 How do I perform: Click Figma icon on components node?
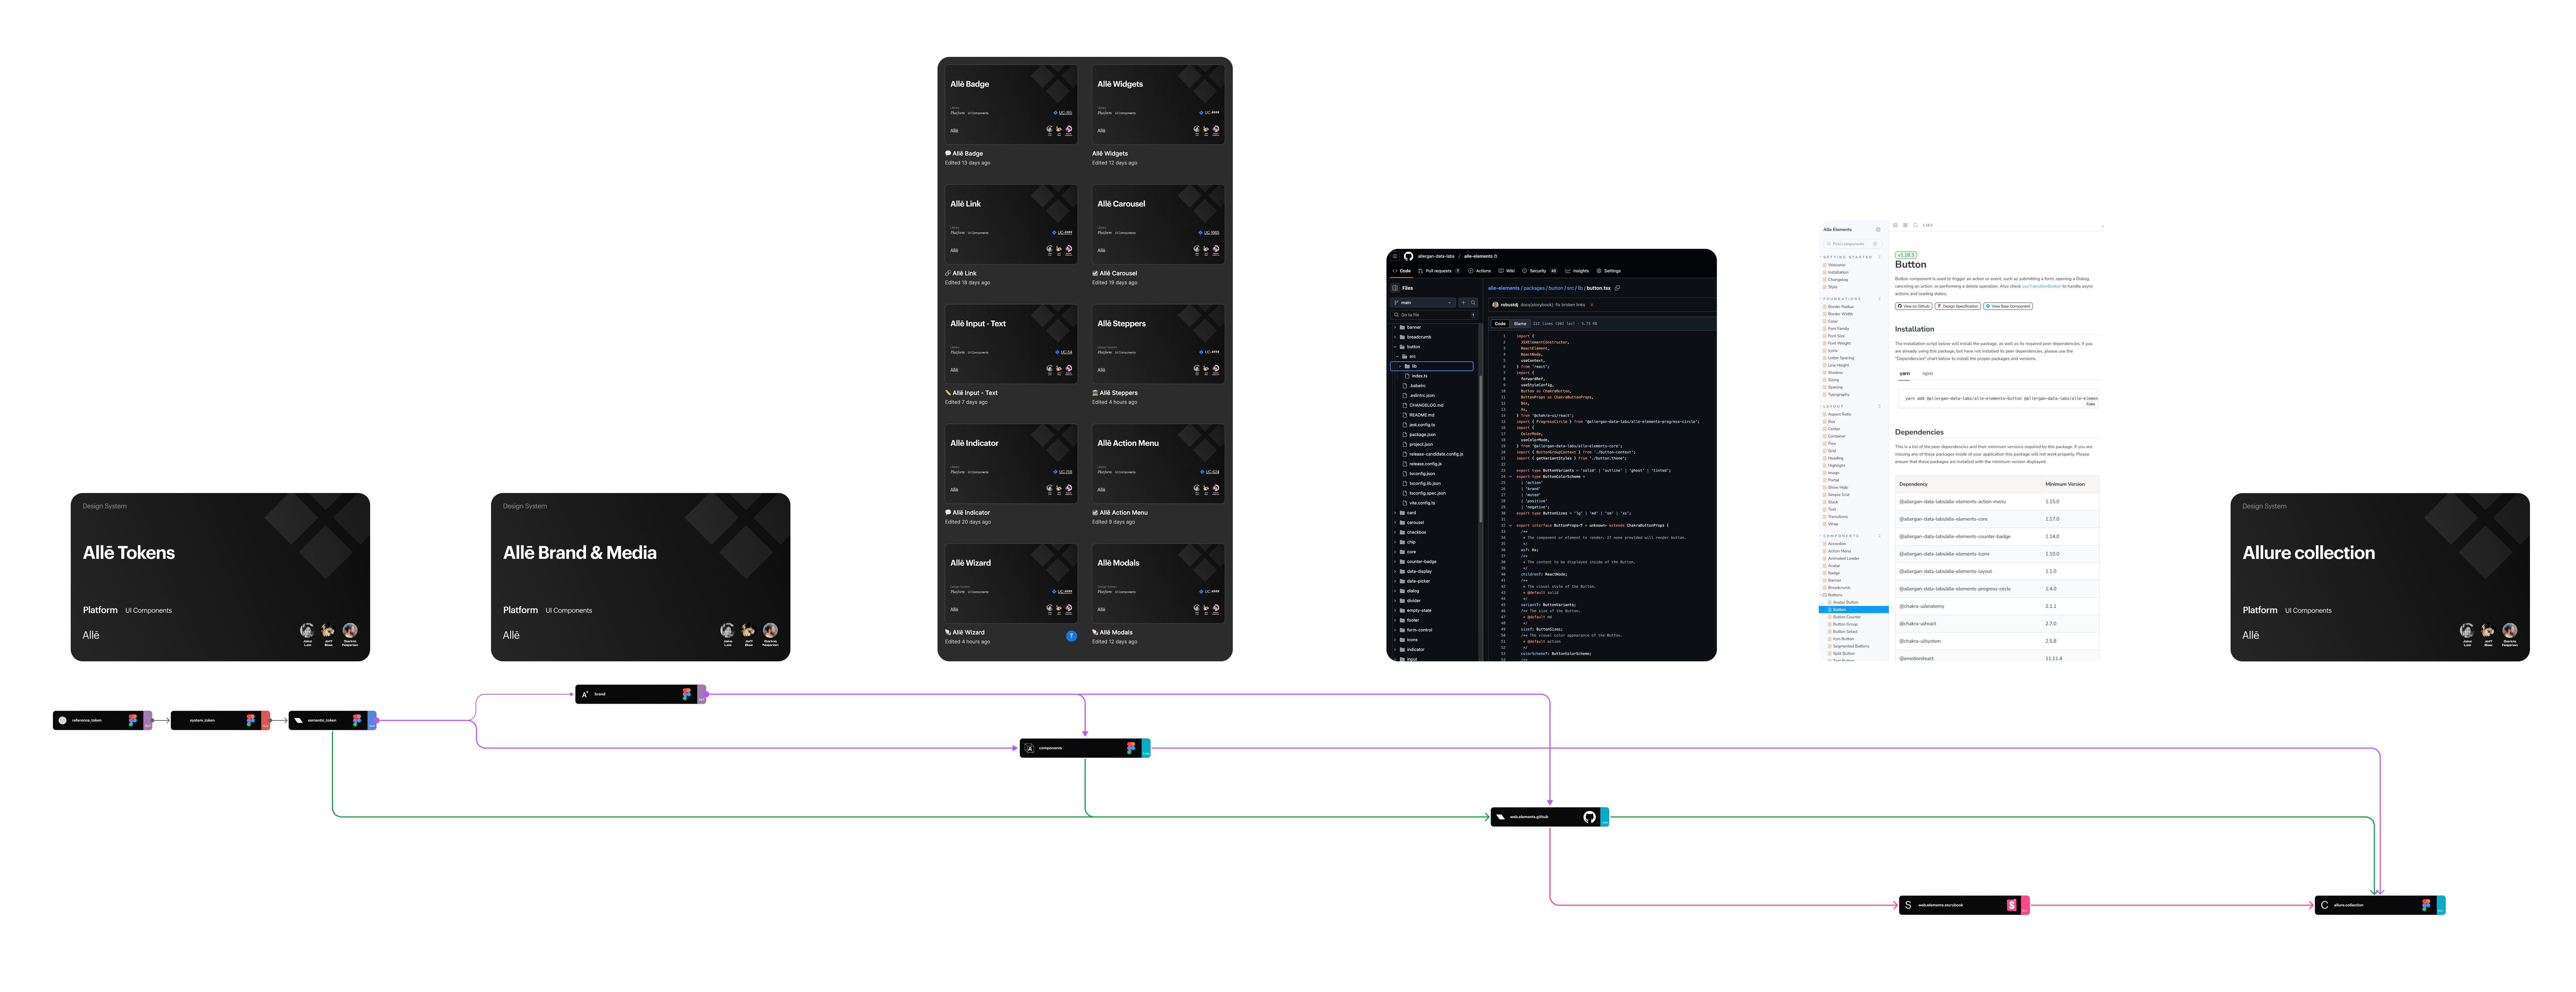[x=1131, y=747]
